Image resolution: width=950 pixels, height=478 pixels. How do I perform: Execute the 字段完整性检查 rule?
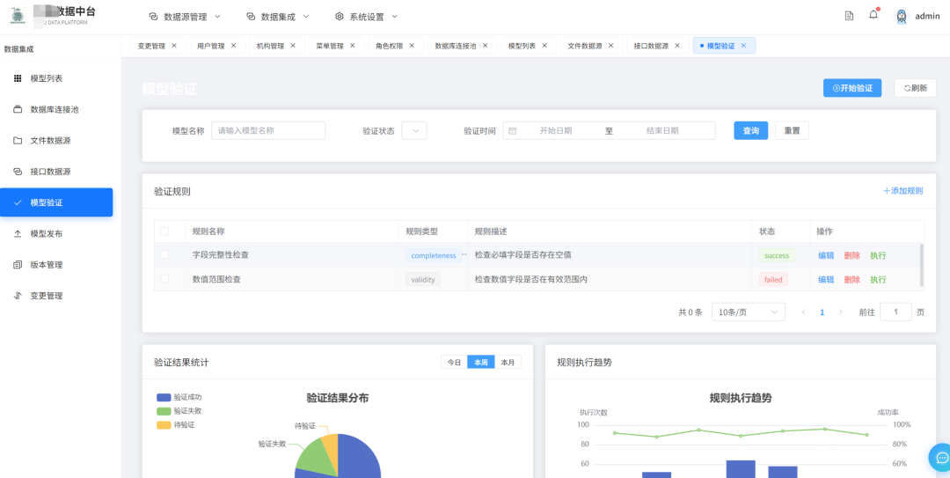click(x=878, y=255)
